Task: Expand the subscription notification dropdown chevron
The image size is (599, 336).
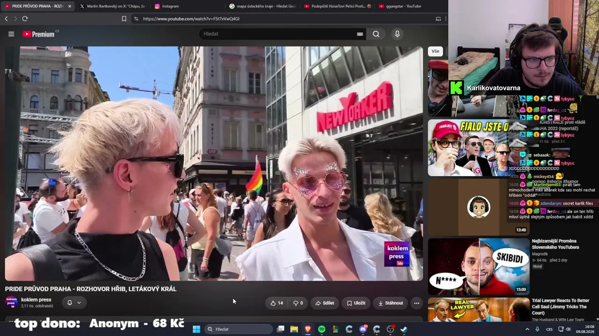Action: 79,302
